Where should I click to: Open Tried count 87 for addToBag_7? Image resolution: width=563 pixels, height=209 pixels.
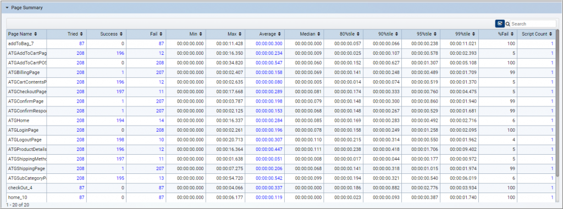click(82, 43)
